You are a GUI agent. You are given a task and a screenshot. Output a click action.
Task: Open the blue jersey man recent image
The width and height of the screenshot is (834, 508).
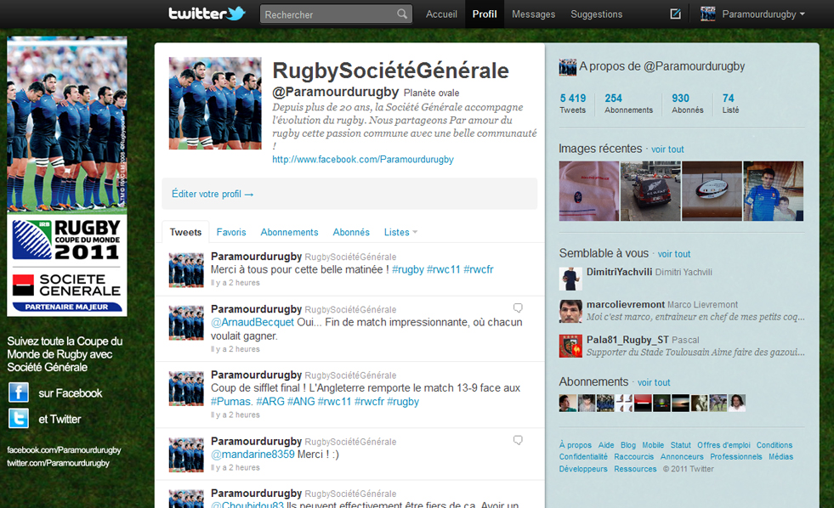[x=774, y=191]
